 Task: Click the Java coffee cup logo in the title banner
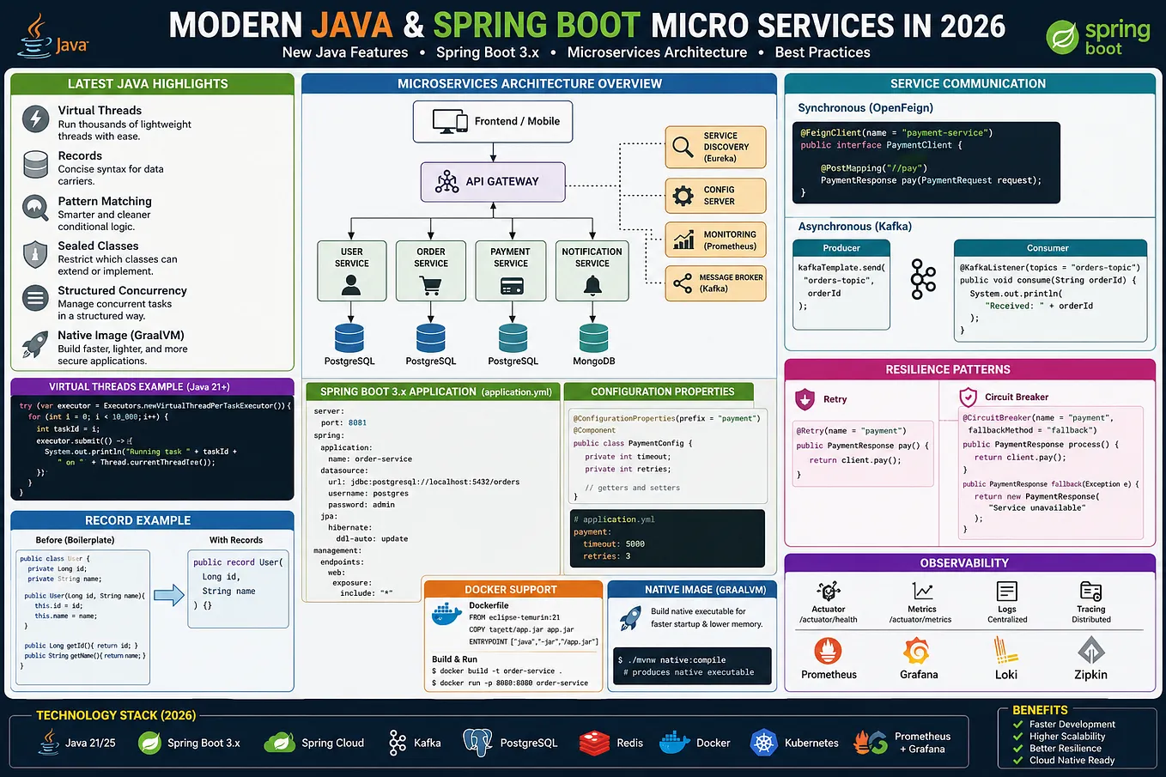pyautogui.click(x=35, y=34)
